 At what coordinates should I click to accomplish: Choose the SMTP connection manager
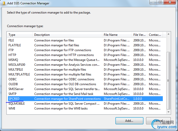[x=12, y=94]
